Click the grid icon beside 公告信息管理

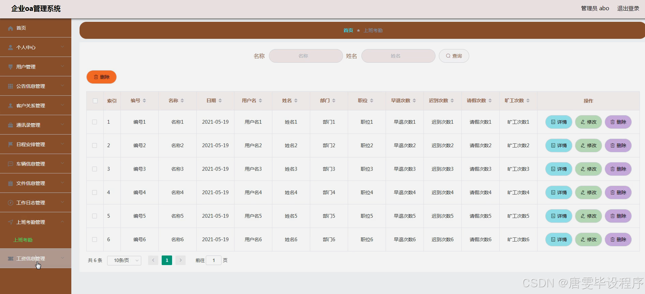(x=11, y=87)
